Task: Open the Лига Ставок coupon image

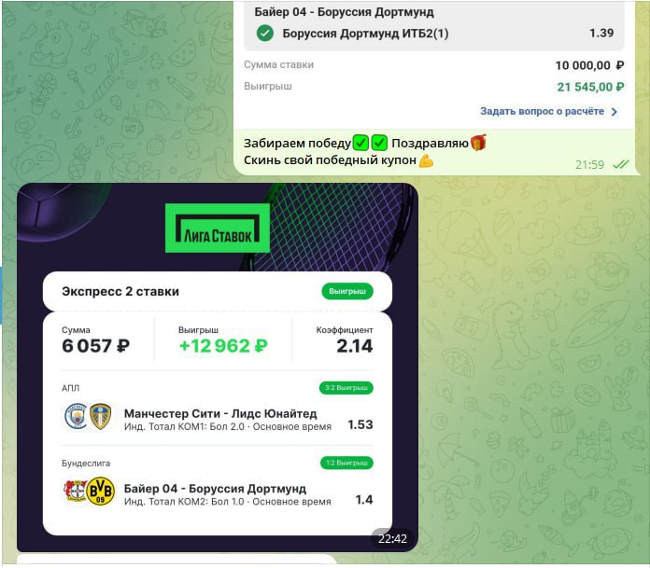Action: pos(218,367)
